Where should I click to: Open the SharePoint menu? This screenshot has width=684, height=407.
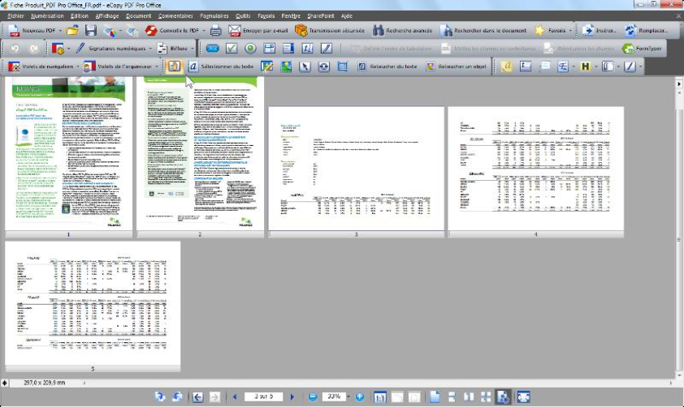321,15
